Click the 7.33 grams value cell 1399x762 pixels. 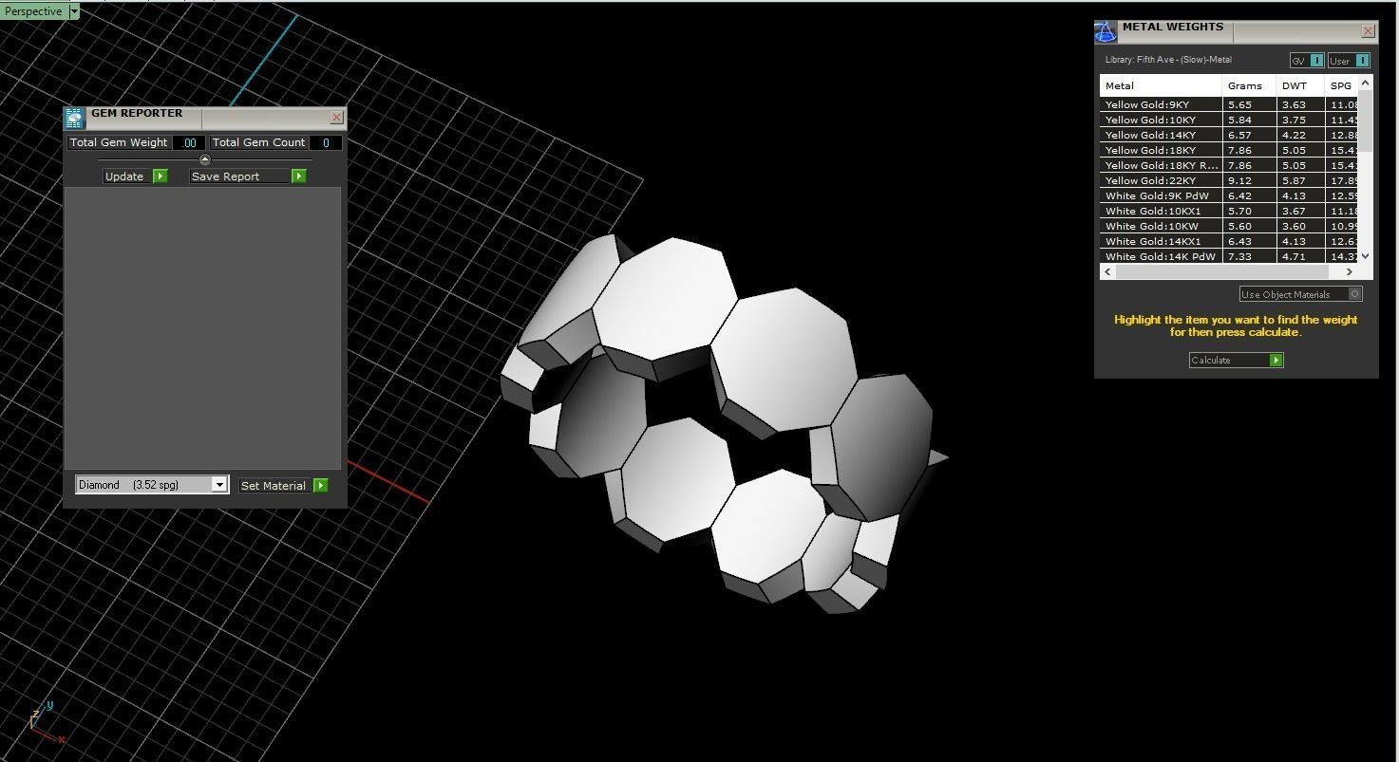pyautogui.click(x=1250, y=256)
